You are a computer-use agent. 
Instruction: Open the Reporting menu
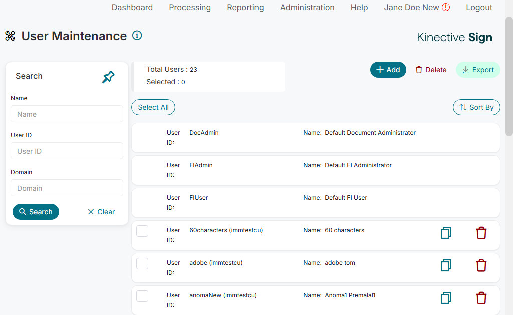click(x=245, y=8)
